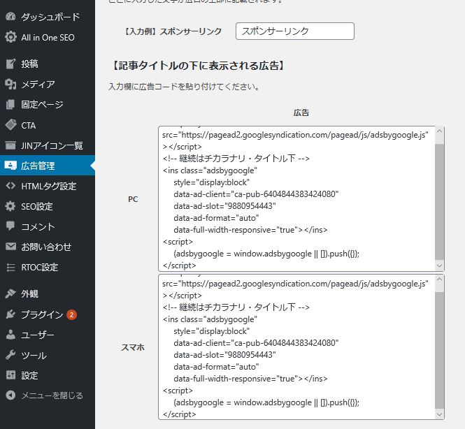Click the JINアイコン一覧 sidebar icon
The image size is (465, 429).
point(10,145)
